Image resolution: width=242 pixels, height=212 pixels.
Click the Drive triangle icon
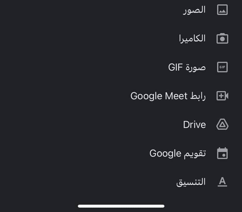[x=222, y=124]
